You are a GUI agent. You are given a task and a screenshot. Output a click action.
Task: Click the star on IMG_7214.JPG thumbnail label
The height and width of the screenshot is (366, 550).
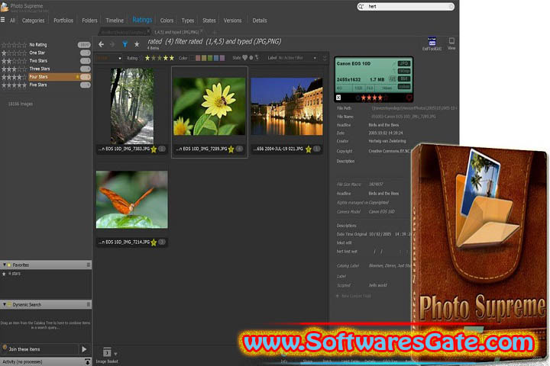tap(154, 242)
